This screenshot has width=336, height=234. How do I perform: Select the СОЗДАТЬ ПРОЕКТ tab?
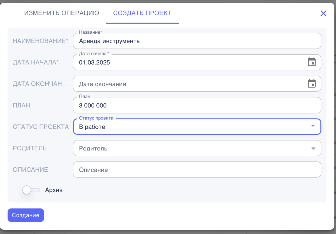(x=142, y=13)
